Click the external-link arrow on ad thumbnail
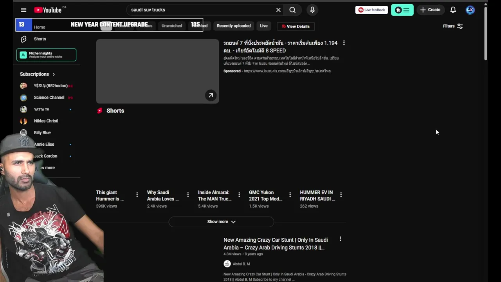Image resolution: width=501 pixels, height=282 pixels. point(211,95)
